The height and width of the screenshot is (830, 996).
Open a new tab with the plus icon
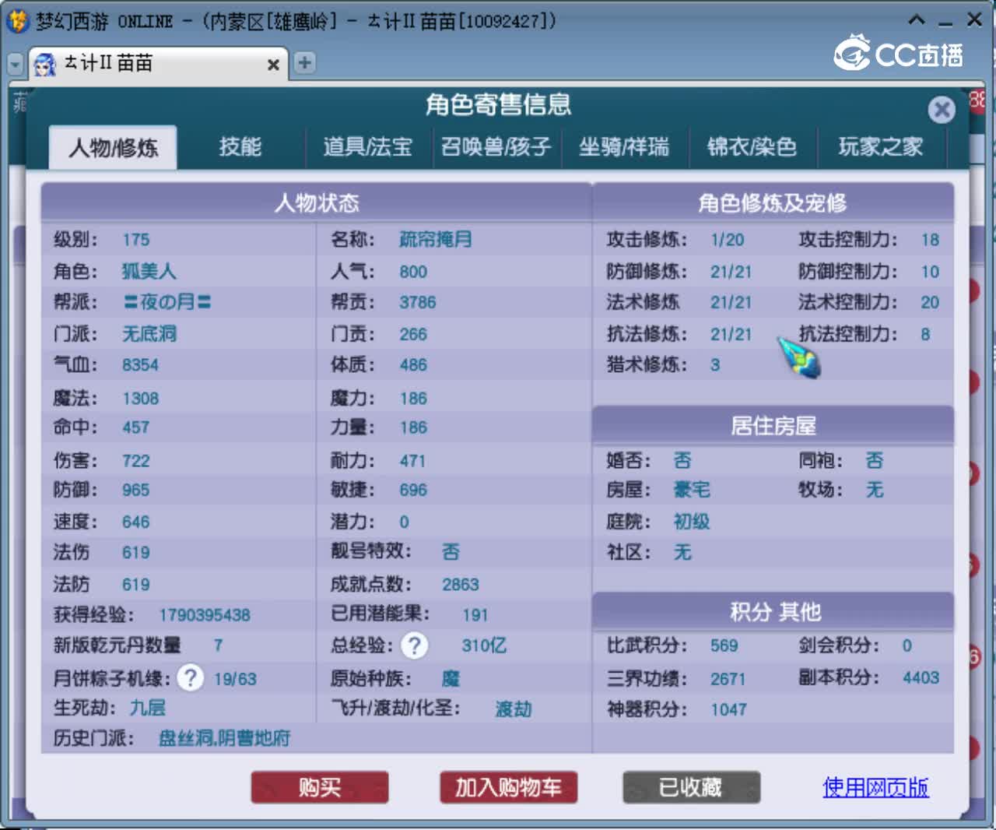305,62
